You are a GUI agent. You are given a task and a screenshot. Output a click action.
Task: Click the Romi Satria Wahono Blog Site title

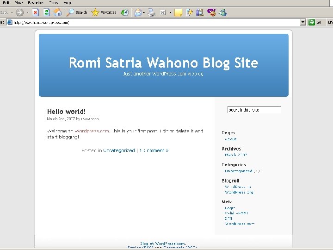point(164,62)
